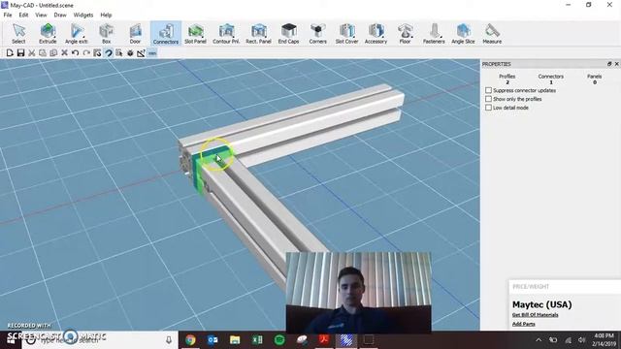Open Spotify from the taskbar
This screenshot has height=349, width=621.
click(279, 340)
